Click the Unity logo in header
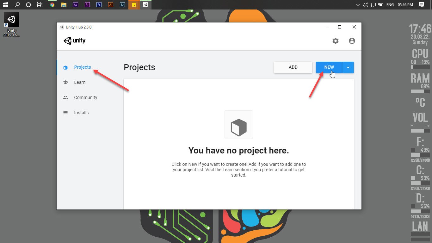 (x=75, y=41)
